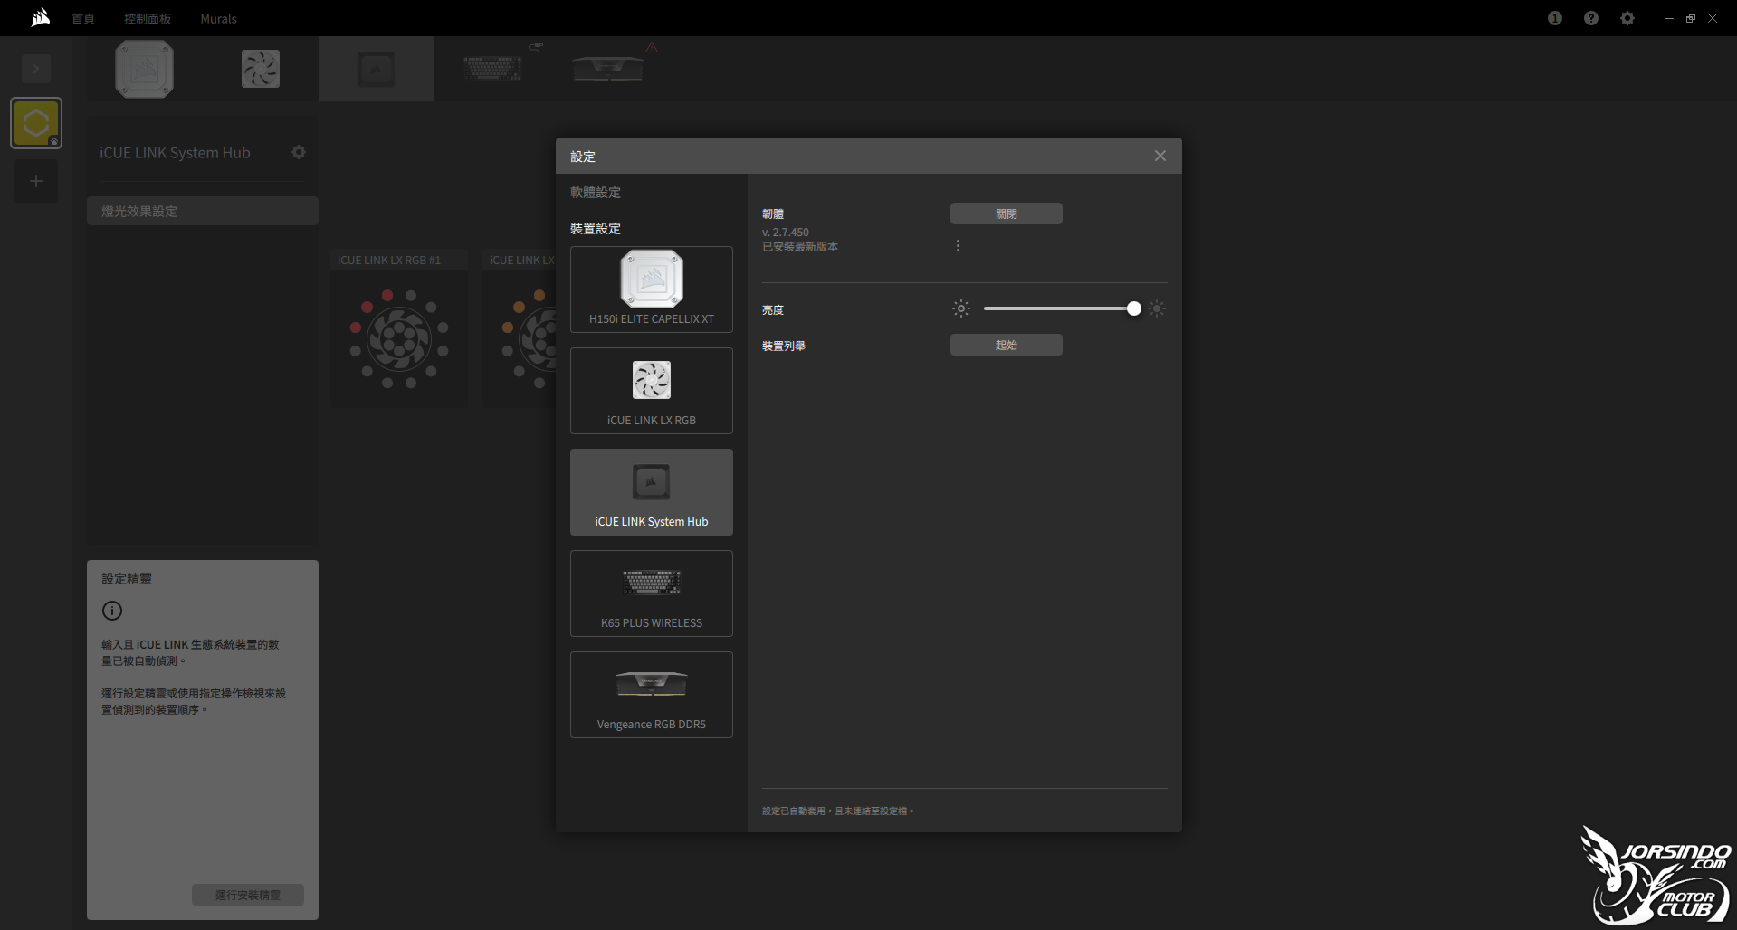
Task: Click the 運行安裝精靈 button
Action: (248, 895)
